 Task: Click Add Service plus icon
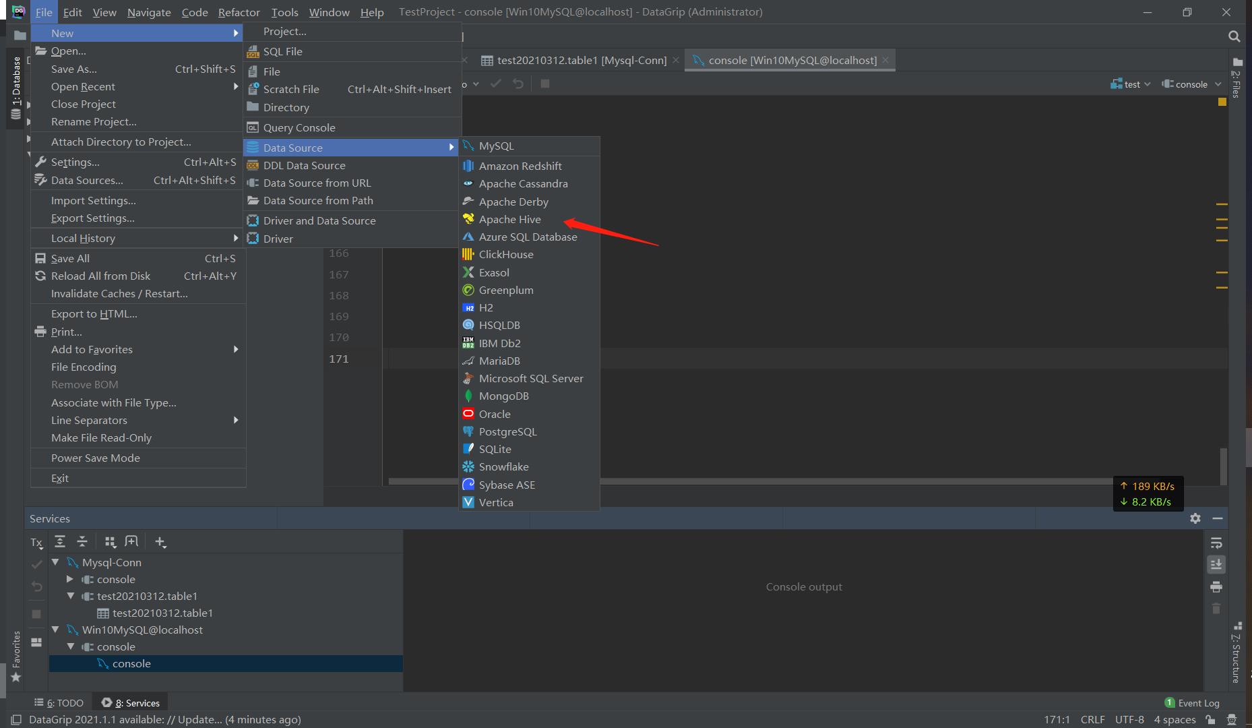coord(160,541)
